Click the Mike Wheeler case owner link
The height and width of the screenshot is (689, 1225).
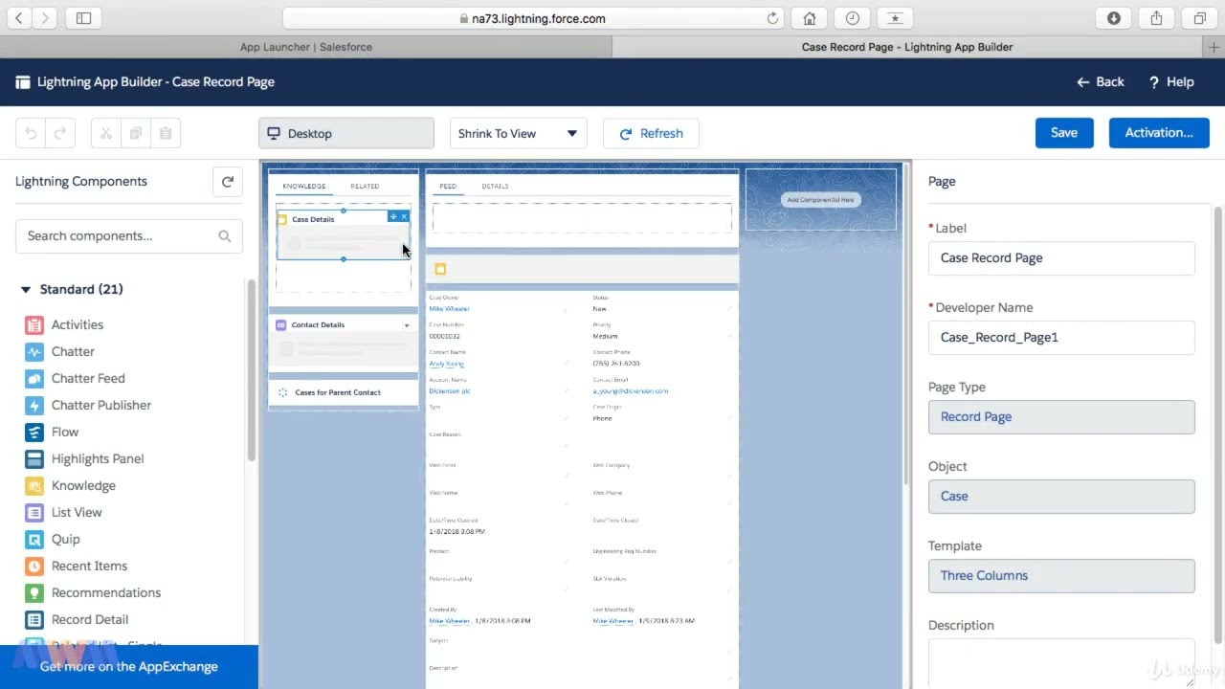(x=450, y=309)
